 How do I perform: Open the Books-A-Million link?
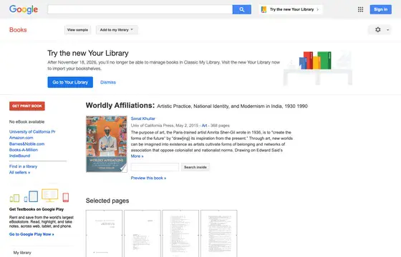(24, 150)
